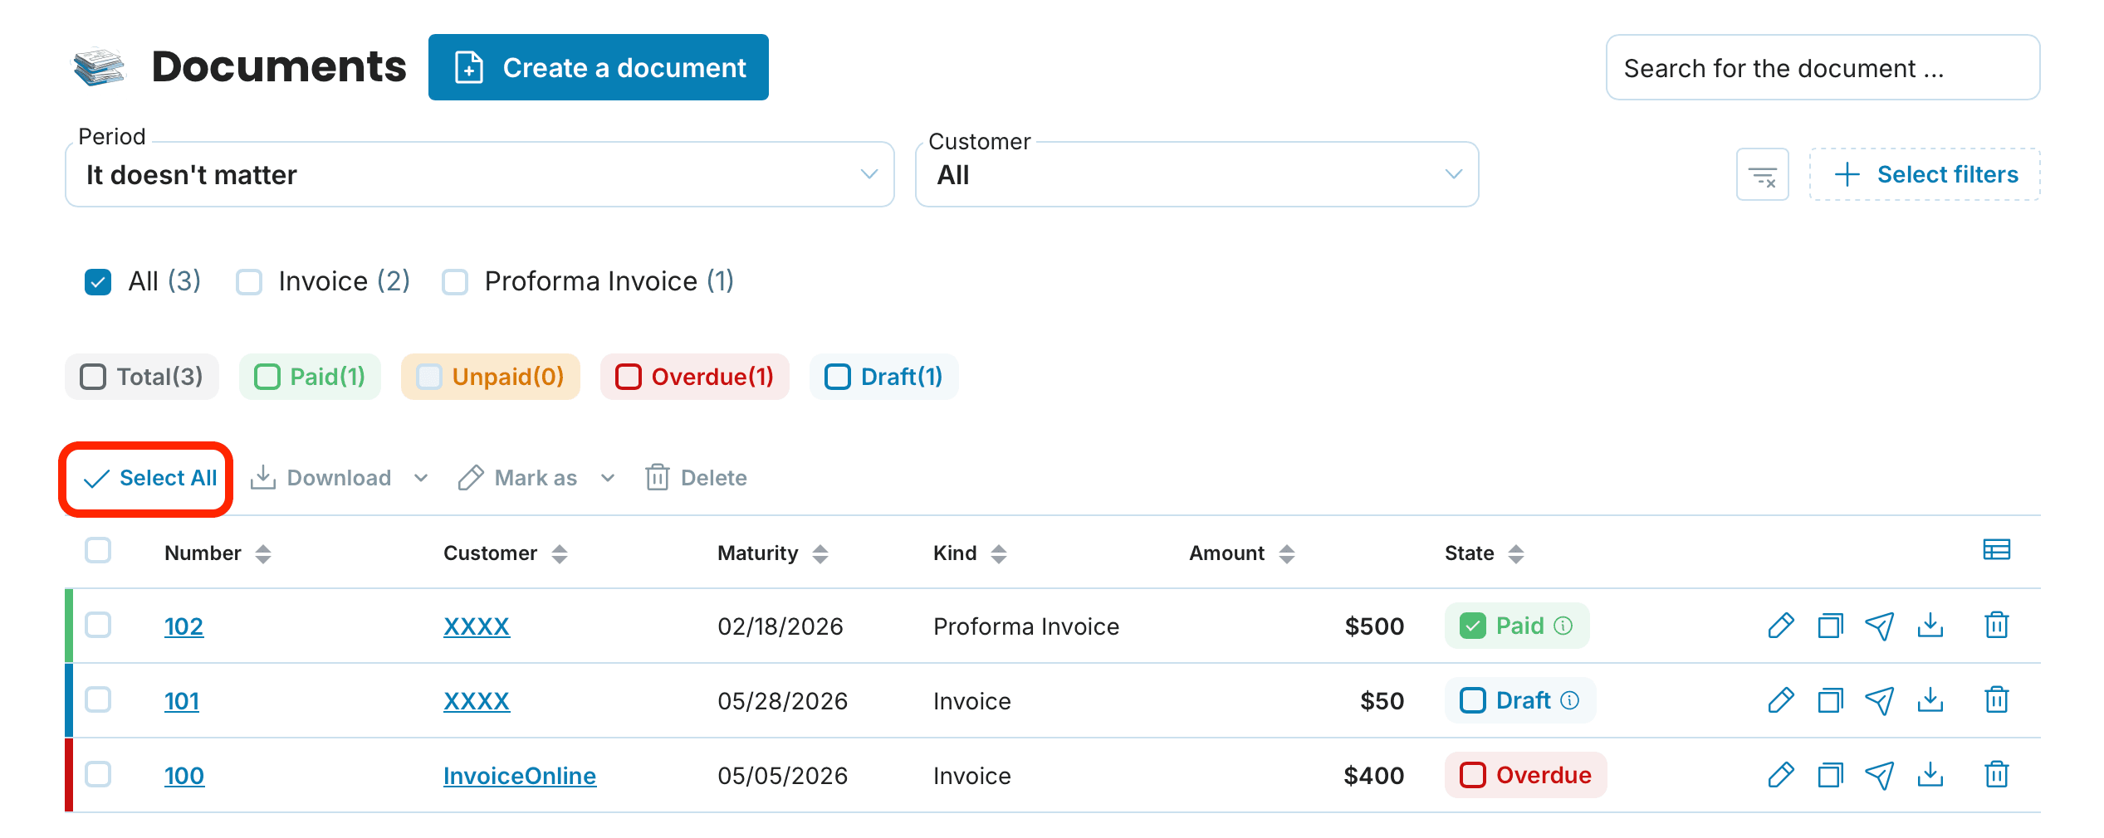Send document 102 via paper plane icon
Screen dimensions: 2104x838
click(1880, 626)
